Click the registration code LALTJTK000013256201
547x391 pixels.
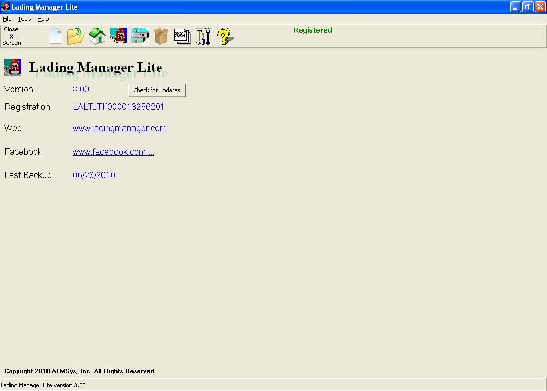tap(118, 107)
